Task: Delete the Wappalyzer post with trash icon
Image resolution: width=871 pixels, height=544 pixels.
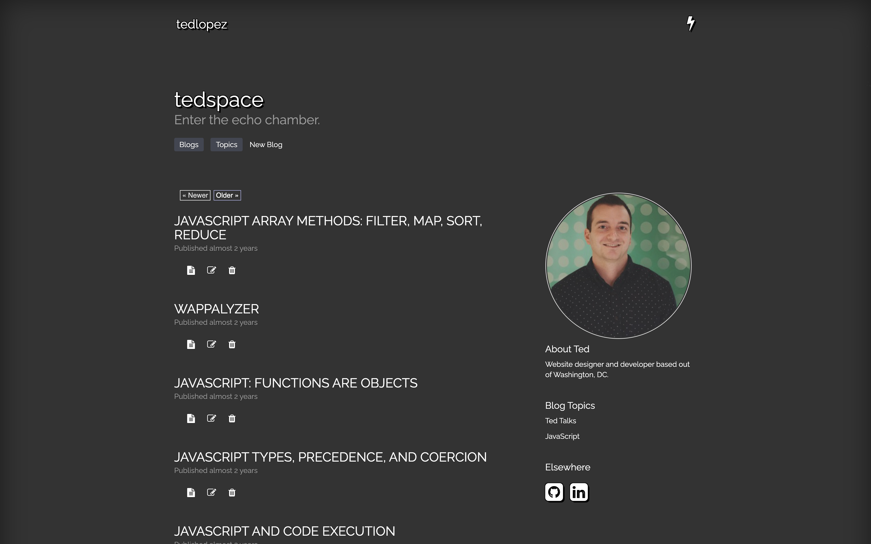Action: [232, 344]
